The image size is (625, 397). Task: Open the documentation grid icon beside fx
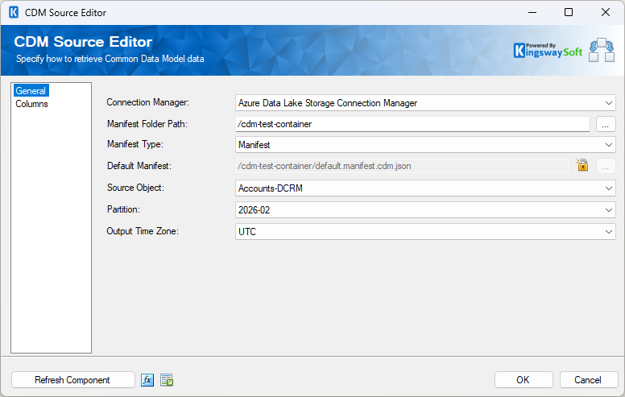pos(167,380)
